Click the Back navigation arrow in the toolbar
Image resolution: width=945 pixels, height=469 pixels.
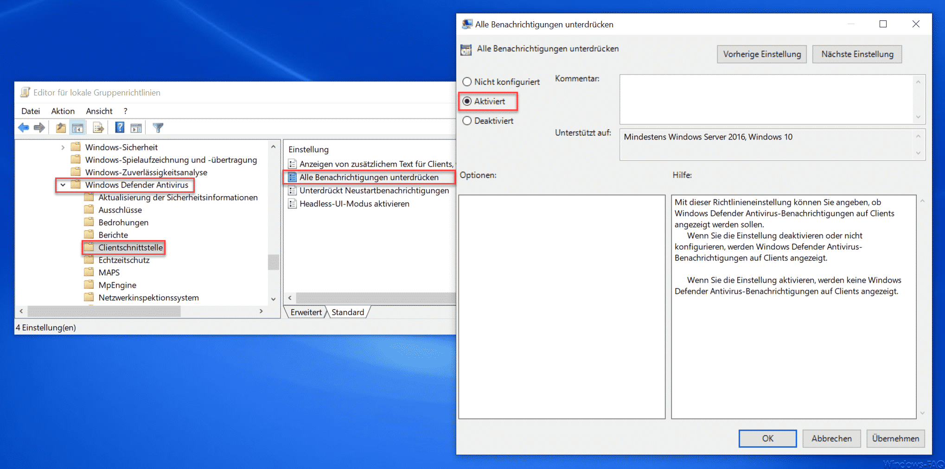(x=24, y=127)
